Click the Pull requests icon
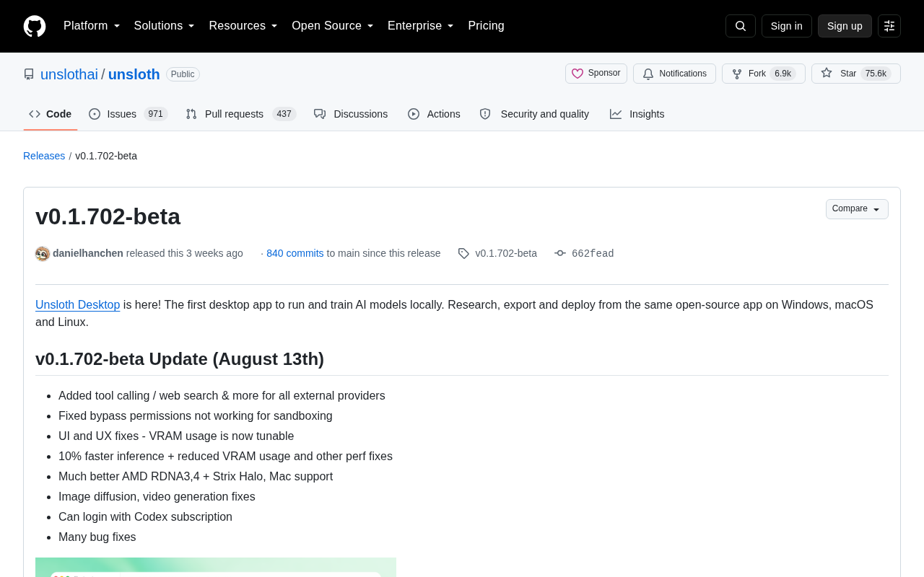Image resolution: width=924 pixels, height=577 pixels. pos(191,114)
